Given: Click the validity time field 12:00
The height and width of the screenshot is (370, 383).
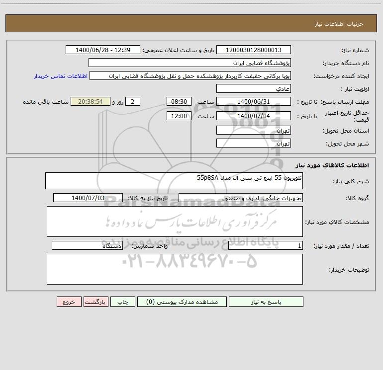Looking at the screenshot, I should pyautogui.click(x=179, y=116).
